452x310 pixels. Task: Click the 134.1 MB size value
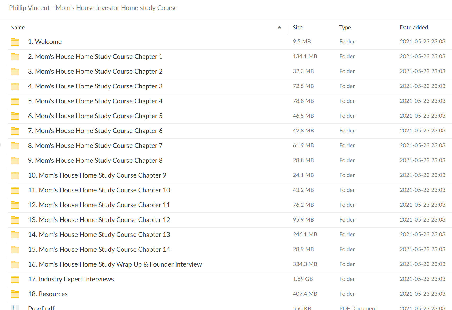[305, 56]
